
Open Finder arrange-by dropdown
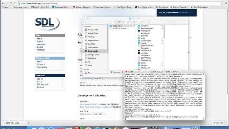[x=129, y=22]
